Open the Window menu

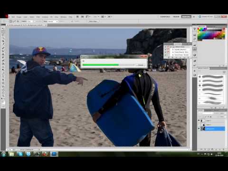pos(64,17)
